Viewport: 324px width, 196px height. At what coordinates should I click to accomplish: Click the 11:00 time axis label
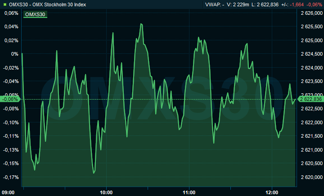click(x=189, y=193)
